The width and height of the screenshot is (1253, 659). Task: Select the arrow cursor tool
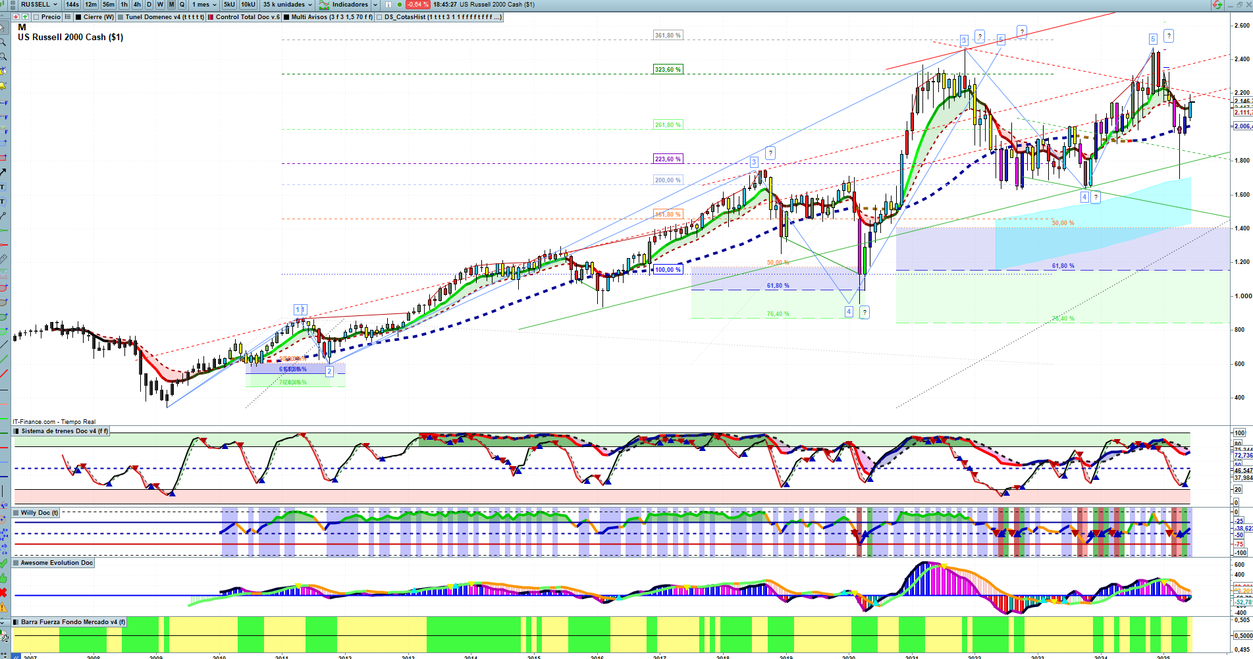pos(4,28)
